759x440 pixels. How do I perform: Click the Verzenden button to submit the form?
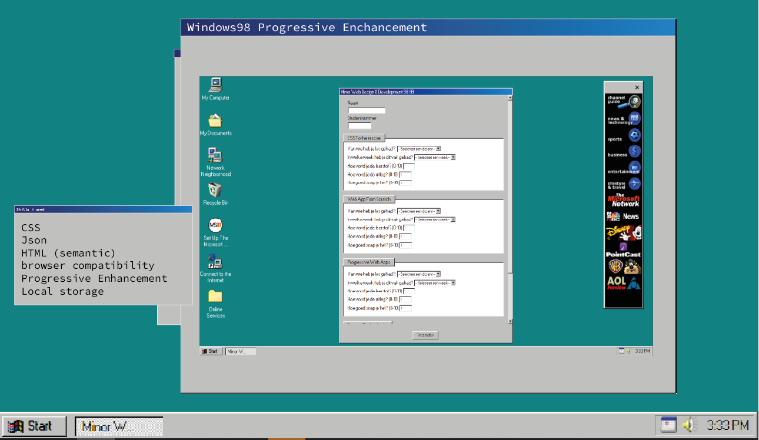pyautogui.click(x=425, y=335)
